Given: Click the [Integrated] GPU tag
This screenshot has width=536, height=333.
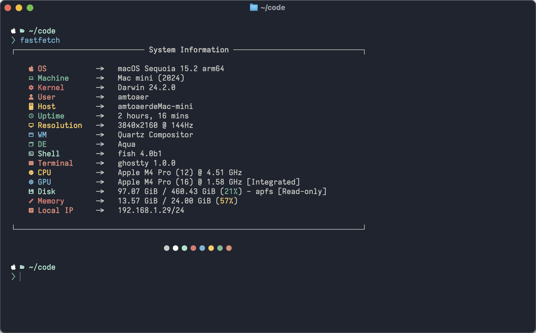Looking at the screenshot, I should (x=273, y=182).
